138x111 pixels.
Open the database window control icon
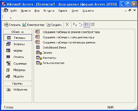[x=6, y=10]
